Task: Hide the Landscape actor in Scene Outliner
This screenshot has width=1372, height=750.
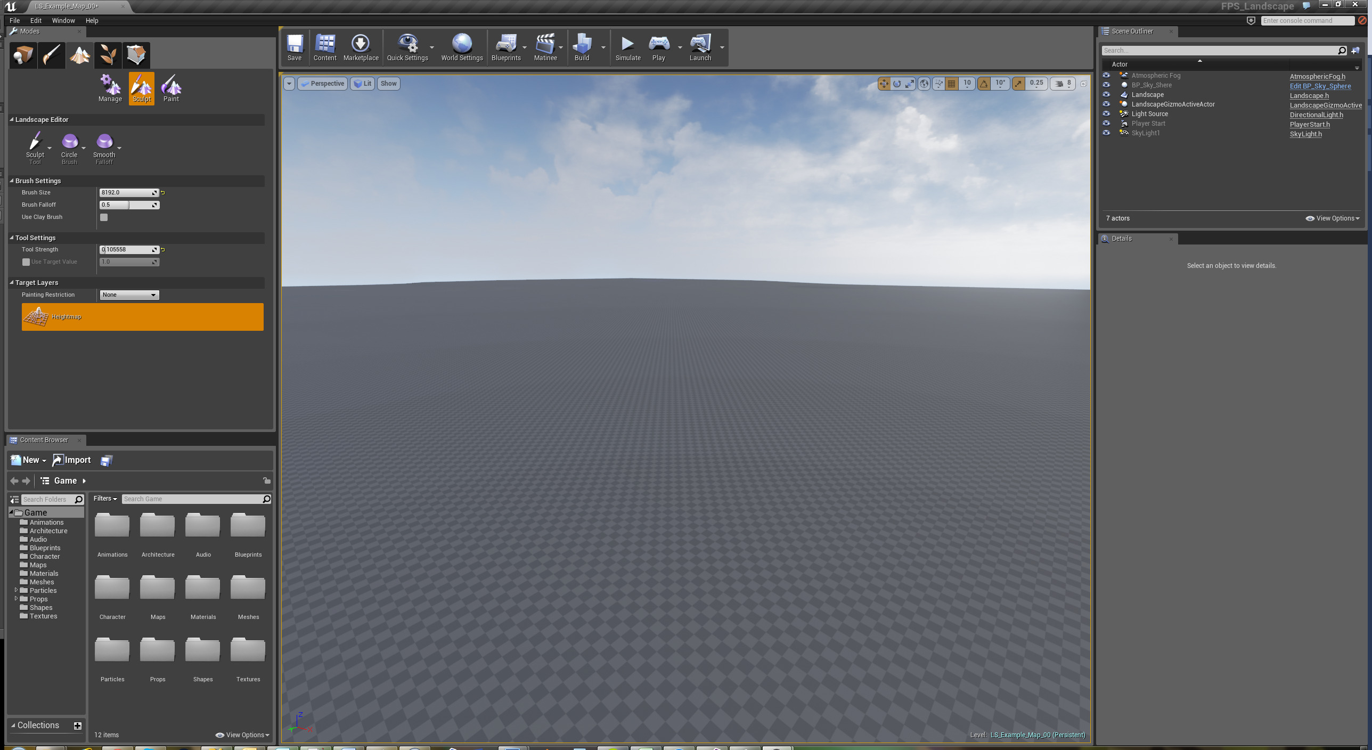Action: [1107, 95]
